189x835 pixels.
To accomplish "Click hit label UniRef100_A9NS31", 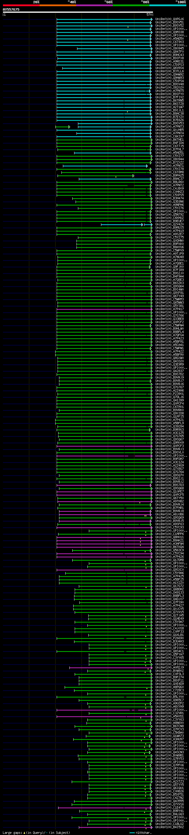I will tap(170, 62).
